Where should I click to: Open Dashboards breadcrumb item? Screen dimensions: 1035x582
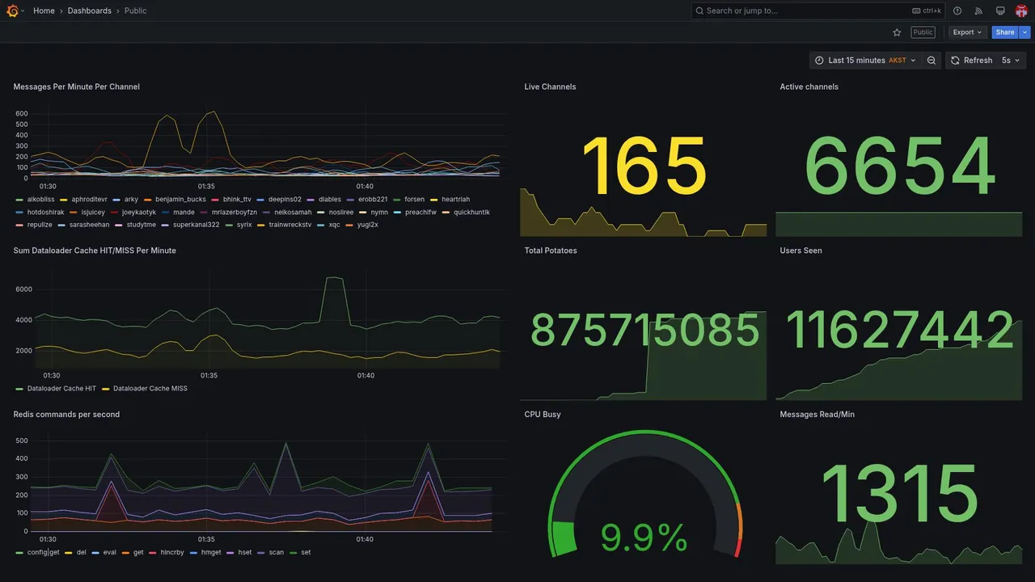point(90,11)
